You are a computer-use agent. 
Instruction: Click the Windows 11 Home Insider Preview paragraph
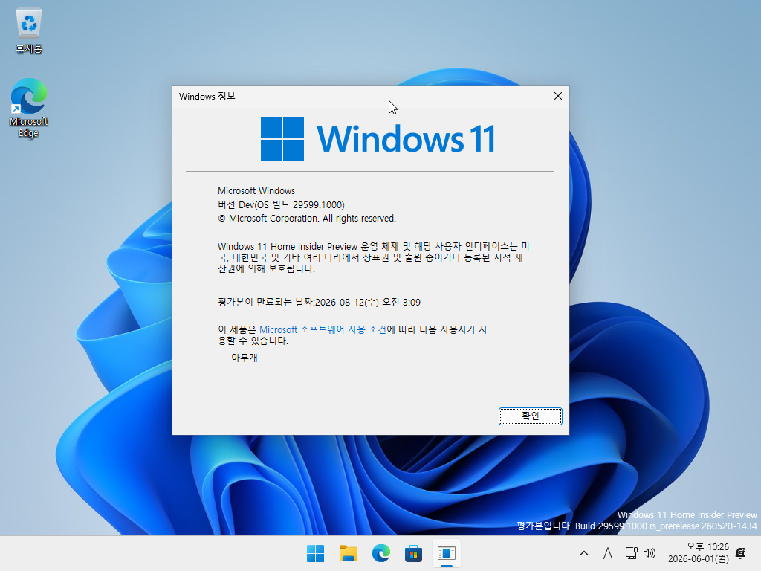click(374, 257)
